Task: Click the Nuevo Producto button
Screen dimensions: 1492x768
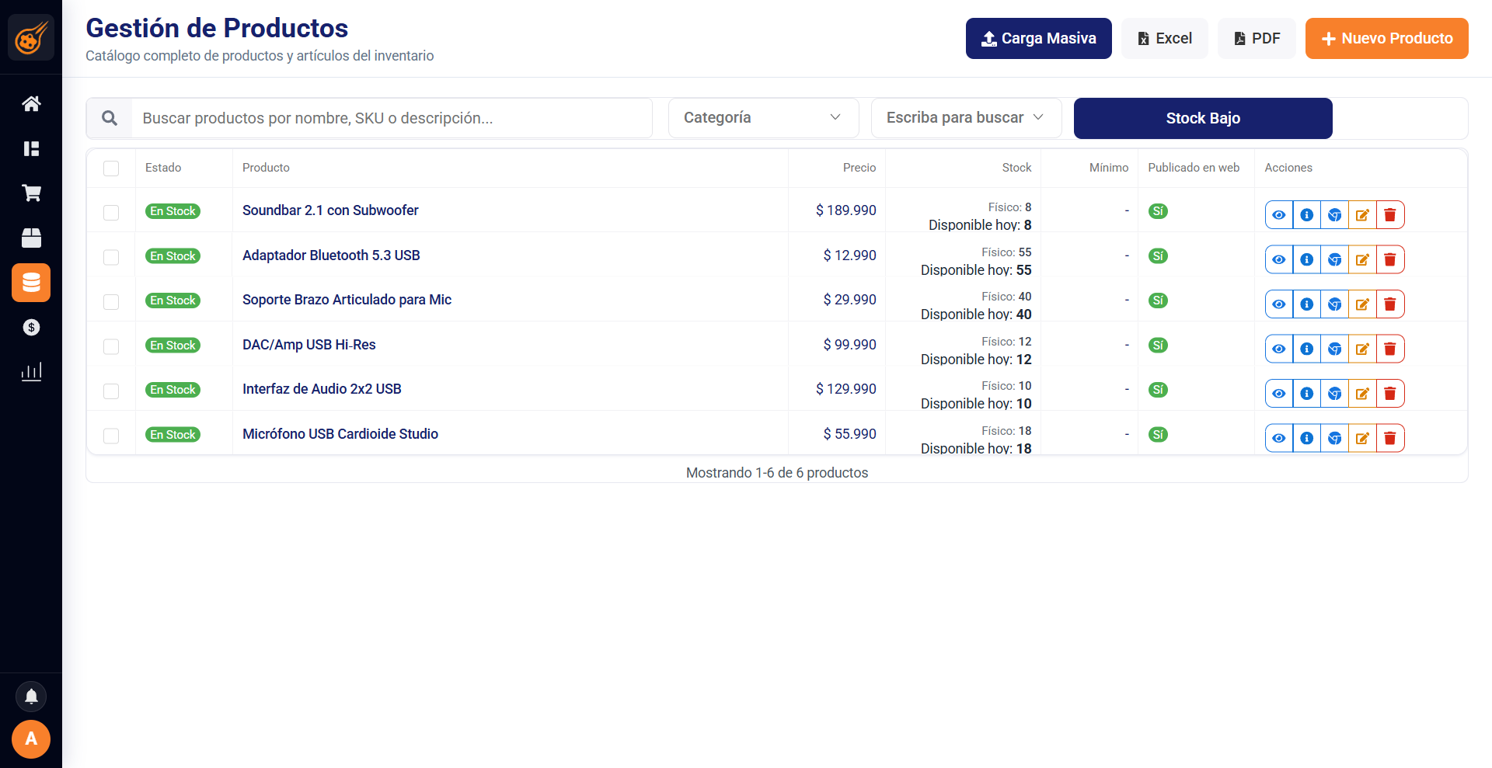Action: point(1386,39)
